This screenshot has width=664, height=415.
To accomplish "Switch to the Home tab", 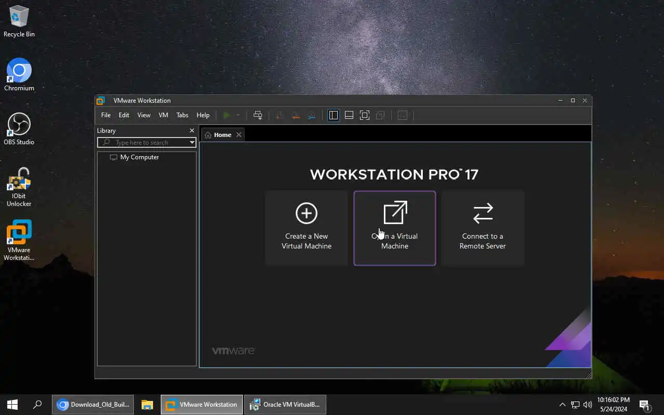I will [223, 135].
